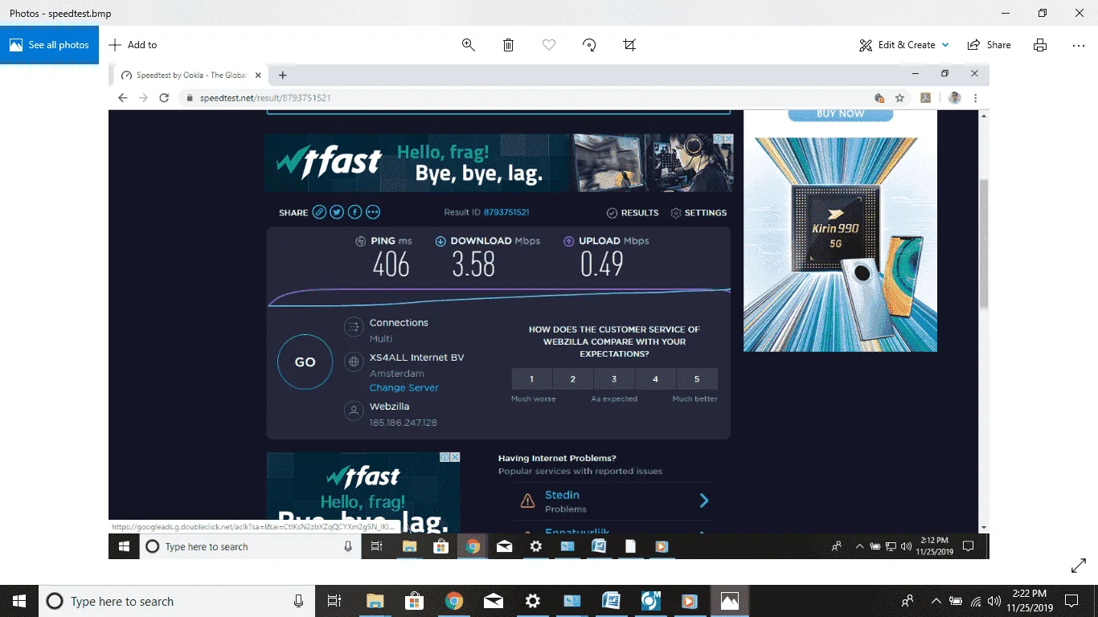Viewport: 1098px width, 617px height.
Task: Click the back arrow in the pictured browser
Action: click(x=123, y=98)
